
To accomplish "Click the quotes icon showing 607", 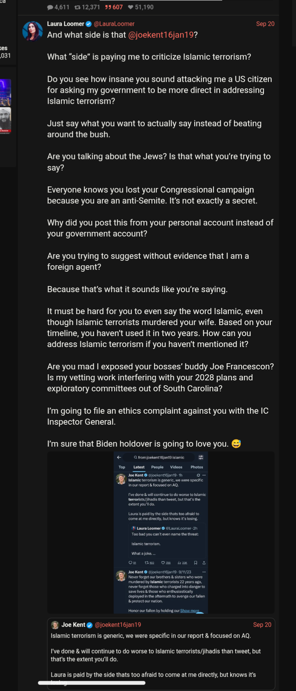I will coord(108,7).
